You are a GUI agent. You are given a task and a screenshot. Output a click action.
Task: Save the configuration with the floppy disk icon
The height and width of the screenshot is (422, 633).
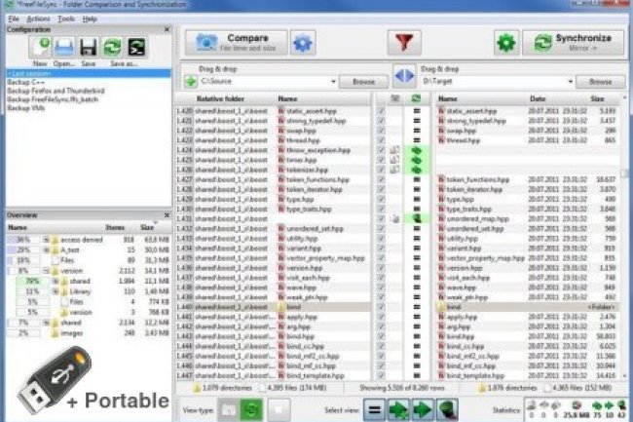[x=88, y=48]
